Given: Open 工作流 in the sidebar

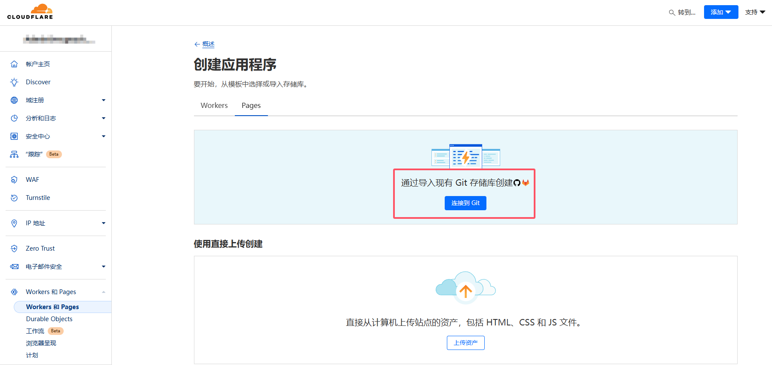Looking at the screenshot, I should 35,331.
